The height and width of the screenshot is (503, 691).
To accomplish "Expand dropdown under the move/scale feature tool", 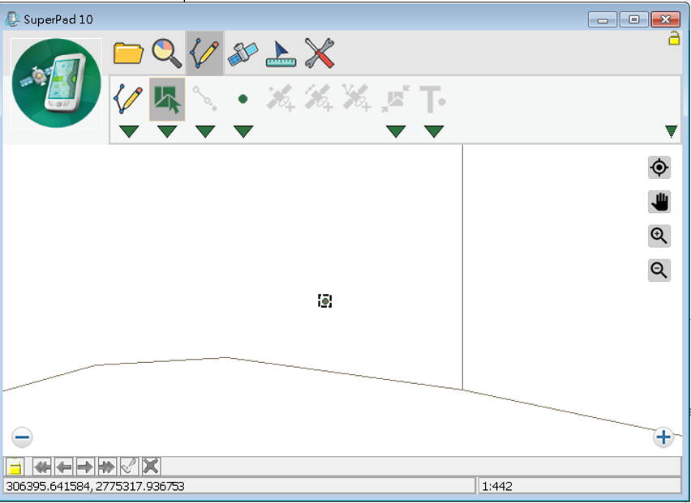I will [x=396, y=131].
